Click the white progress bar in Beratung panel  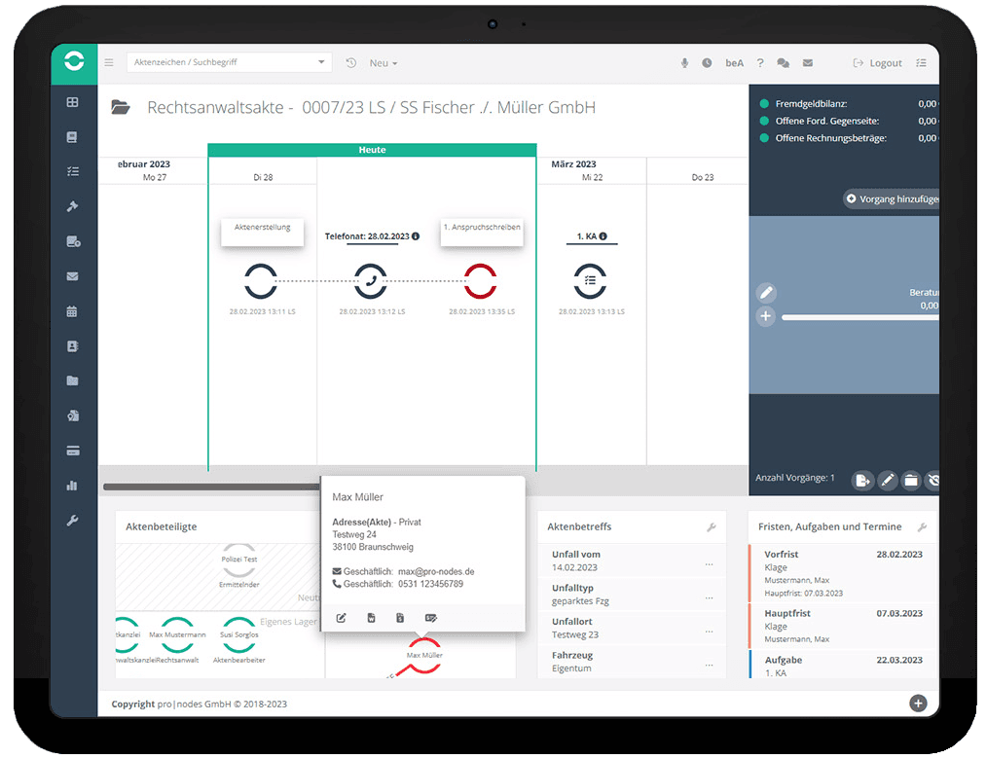(x=859, y=318)
